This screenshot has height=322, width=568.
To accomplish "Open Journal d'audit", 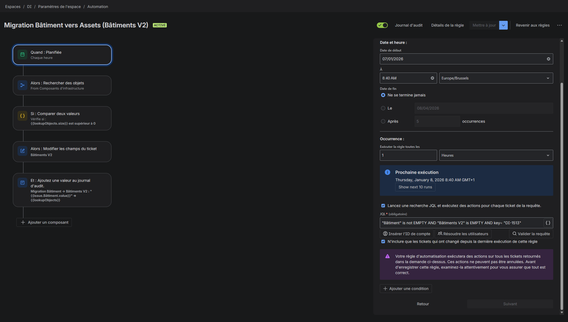I will point(409,26).
